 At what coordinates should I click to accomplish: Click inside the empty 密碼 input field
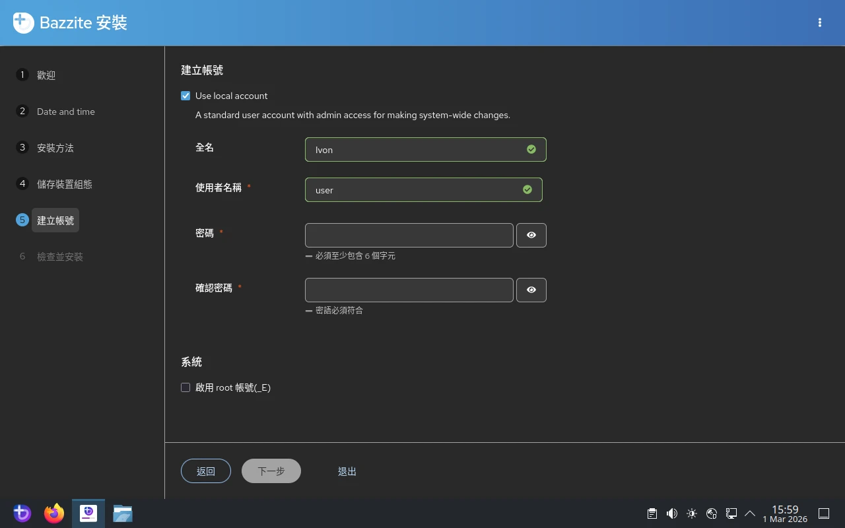coord(409,235)
